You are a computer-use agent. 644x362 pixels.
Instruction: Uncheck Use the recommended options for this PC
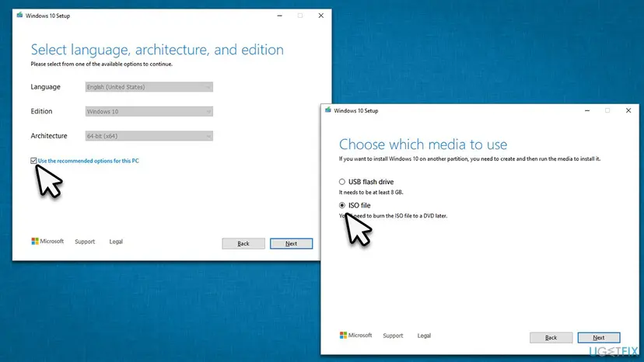[33, 161]
